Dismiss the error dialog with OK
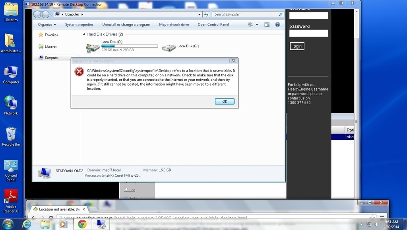 [x=224, y=101]
